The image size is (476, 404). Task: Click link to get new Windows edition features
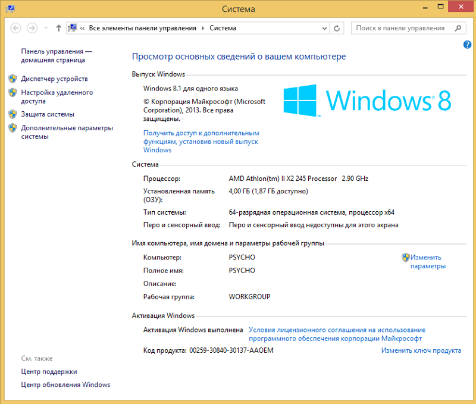pyautogui.click(x=201, y=142)
